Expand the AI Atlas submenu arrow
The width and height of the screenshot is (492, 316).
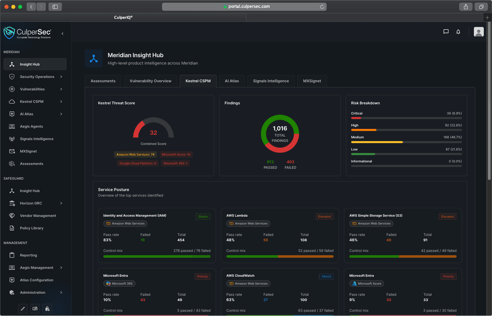61,114
